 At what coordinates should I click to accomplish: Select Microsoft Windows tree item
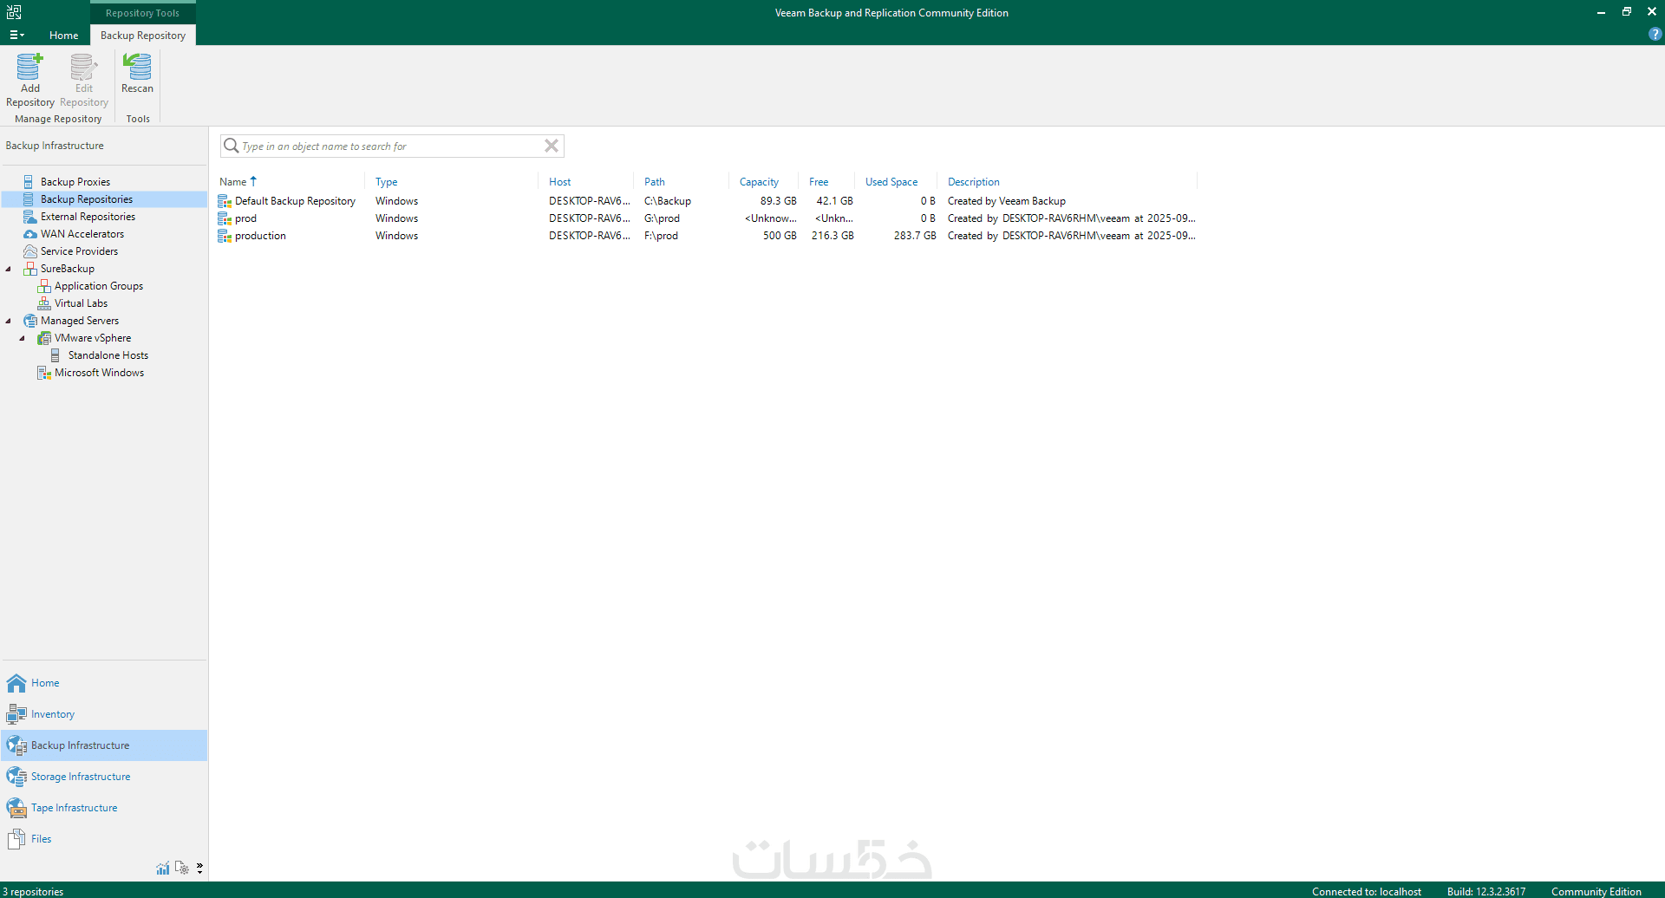99,373
